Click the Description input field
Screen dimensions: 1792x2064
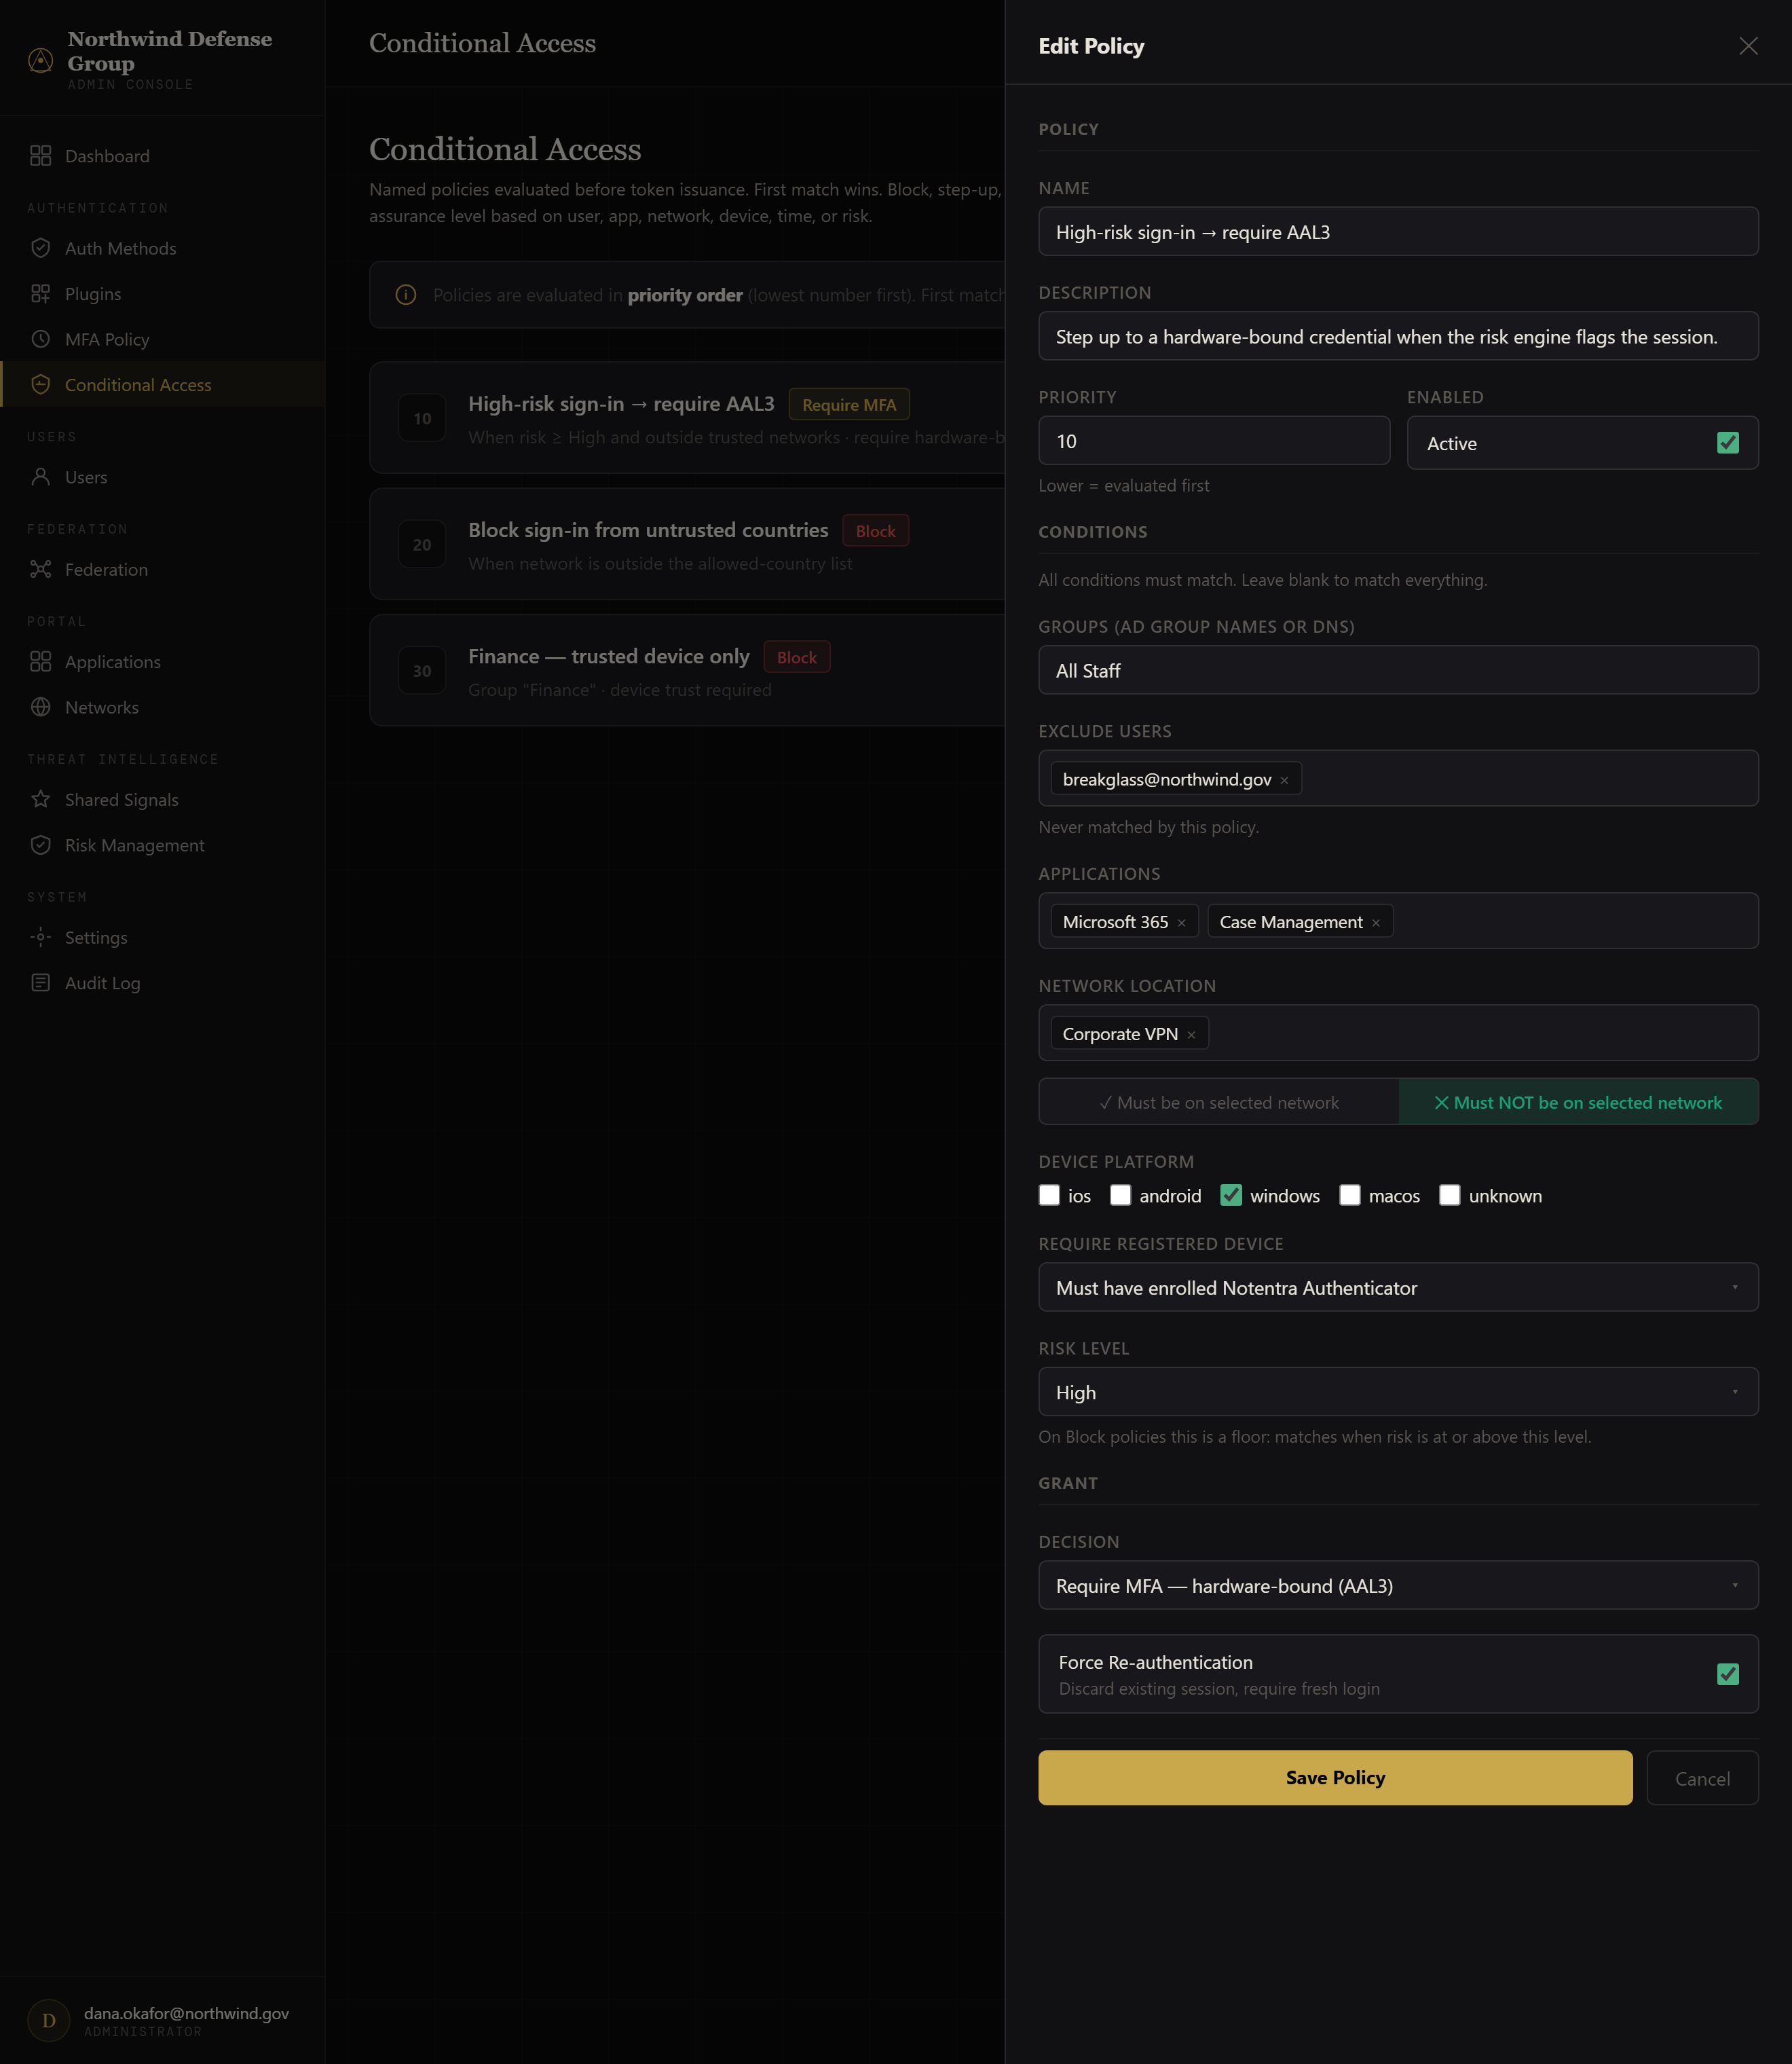coord(1398,336)
